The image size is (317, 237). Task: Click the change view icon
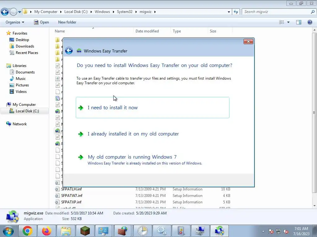pos(282,22)
